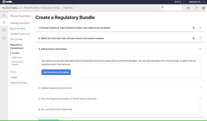Select Addresses sub-item
Screen dimensions: 207x121
click(x=17, y=57)
